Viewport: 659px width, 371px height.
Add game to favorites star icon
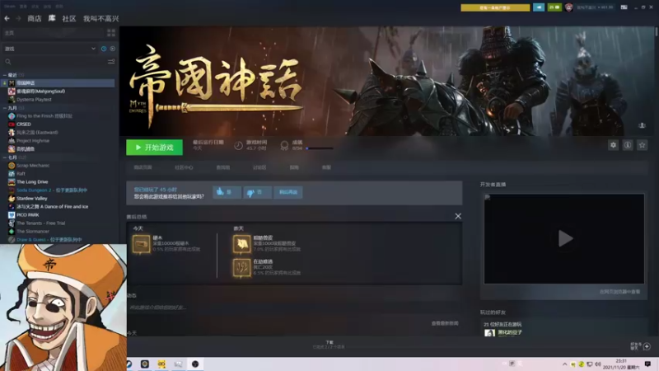coord(643,145)
